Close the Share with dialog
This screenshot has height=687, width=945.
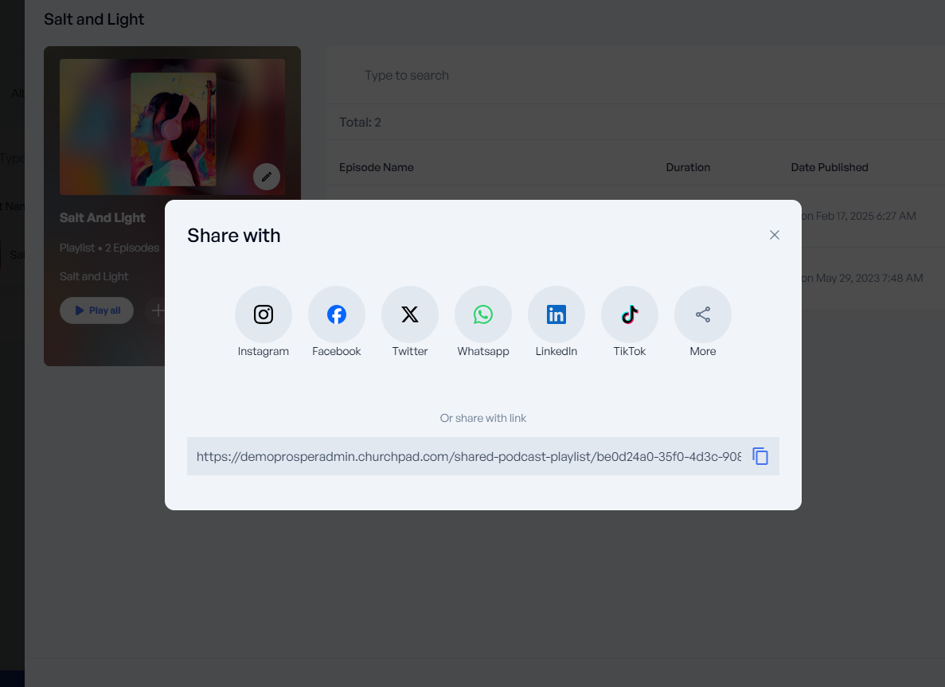(x=775, y=235)
